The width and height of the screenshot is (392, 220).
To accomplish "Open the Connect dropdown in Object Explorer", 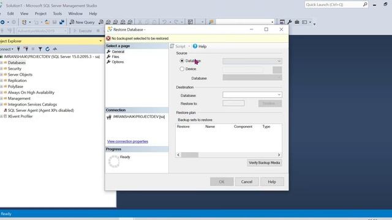I will pos(7,49).
